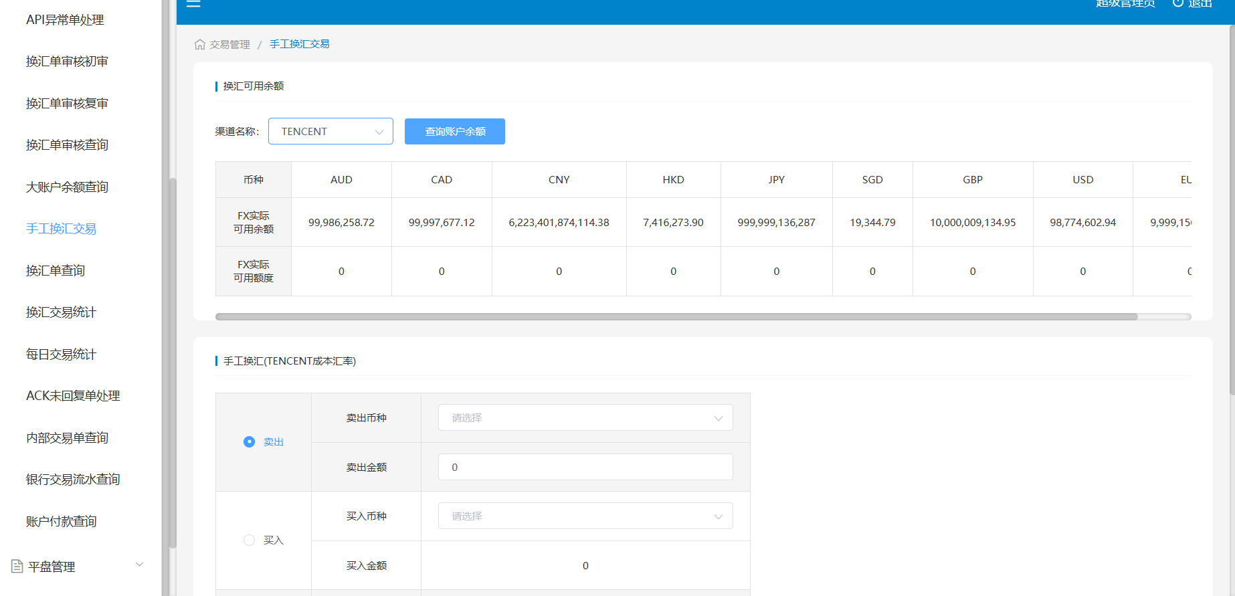Open ACK未回复单处理 menu item
This screenshot has height=596, width=1235.
(x=73, y=396)
